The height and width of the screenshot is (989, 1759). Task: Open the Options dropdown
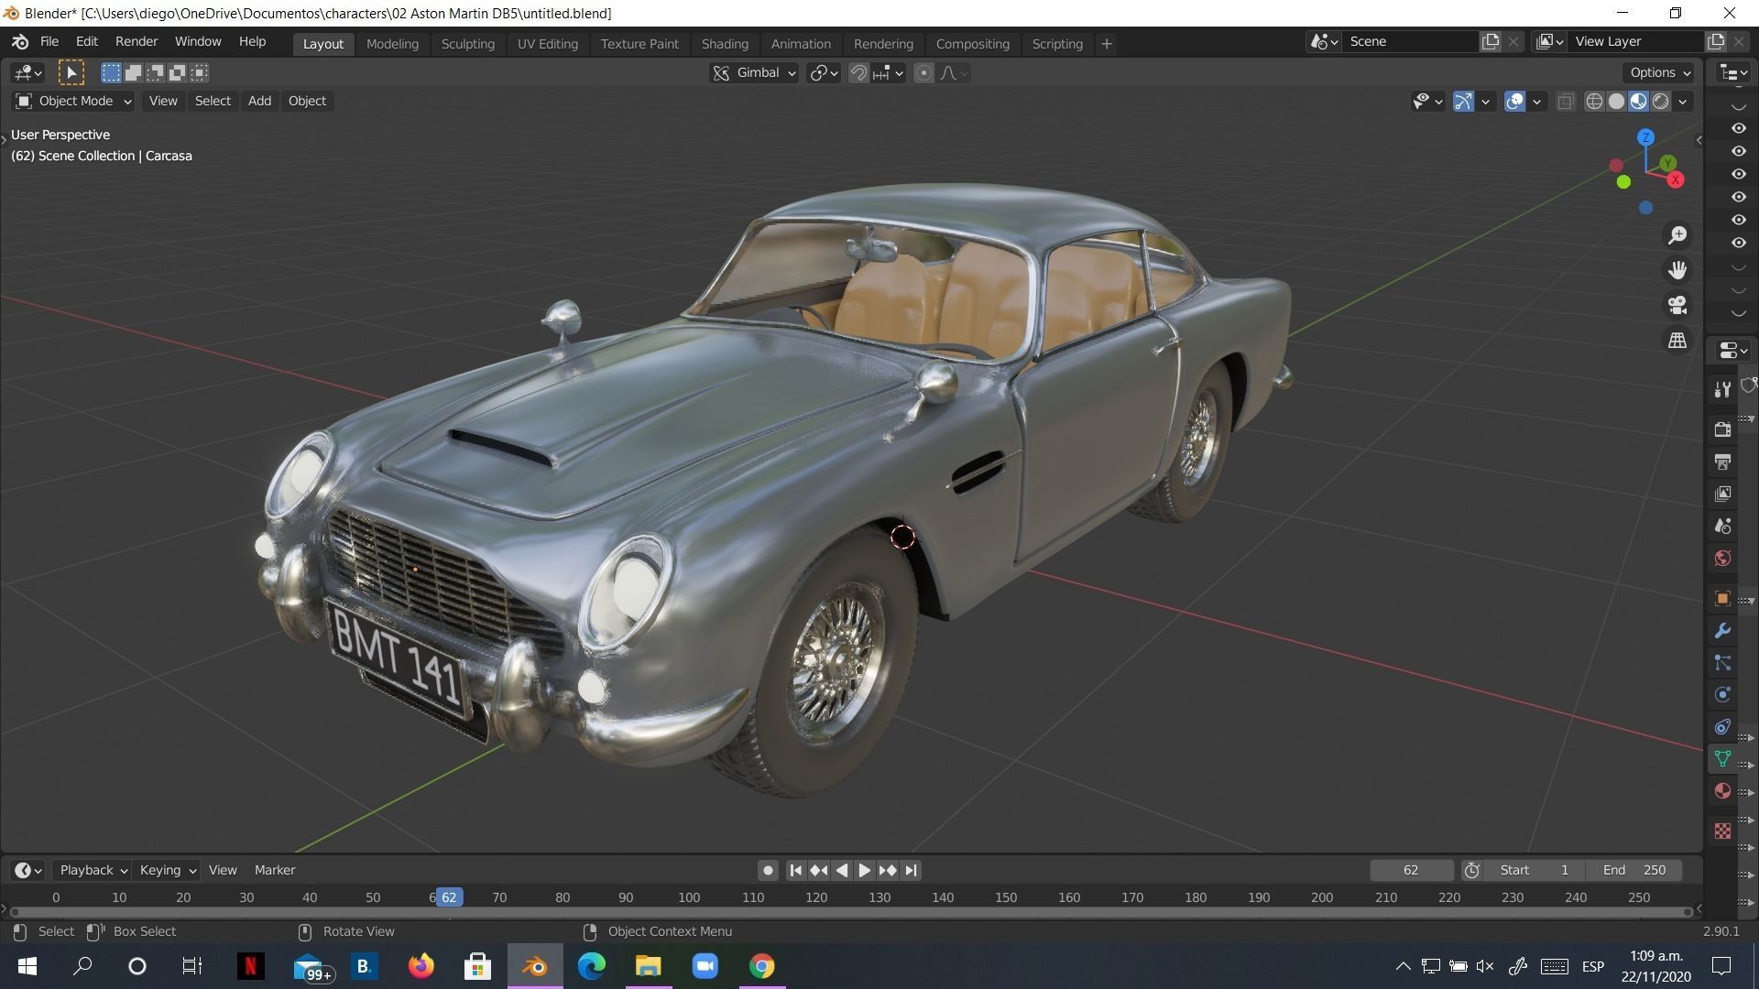tap(1659, 72)
